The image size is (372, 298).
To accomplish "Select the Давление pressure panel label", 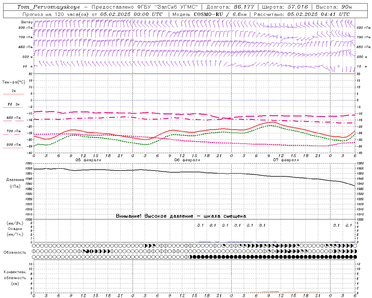I will pos(15,180).
